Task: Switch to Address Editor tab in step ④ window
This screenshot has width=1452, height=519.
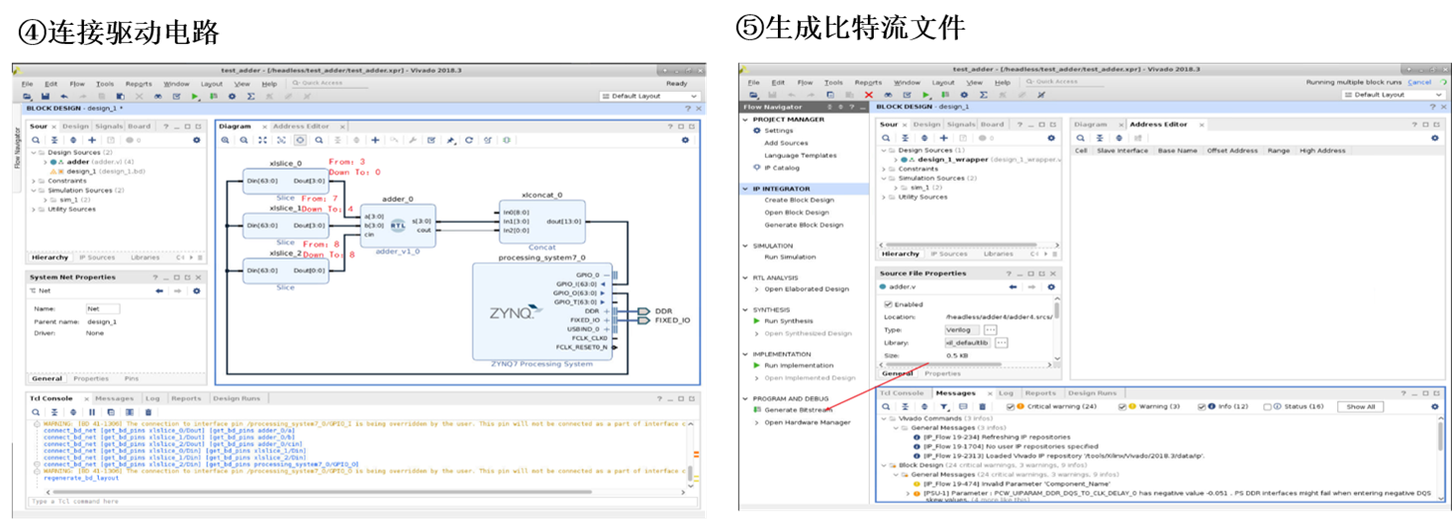Action: [x=301, y=127]
